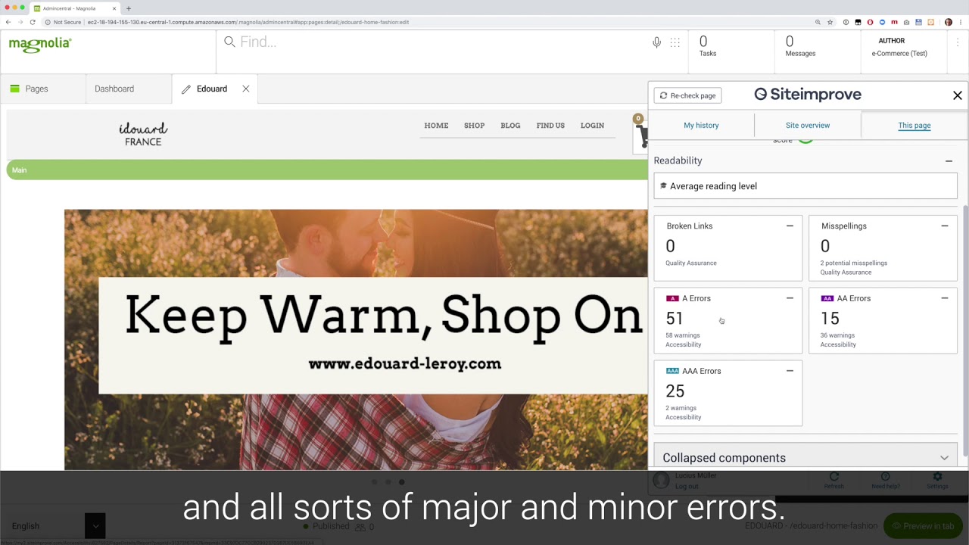
Task: Click the AA Errors count 15
Action: 830,319
